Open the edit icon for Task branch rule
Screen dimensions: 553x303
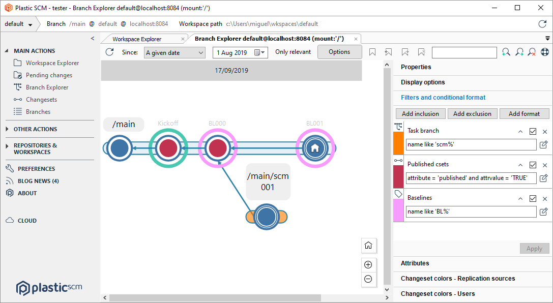click(x=543, y=145)
